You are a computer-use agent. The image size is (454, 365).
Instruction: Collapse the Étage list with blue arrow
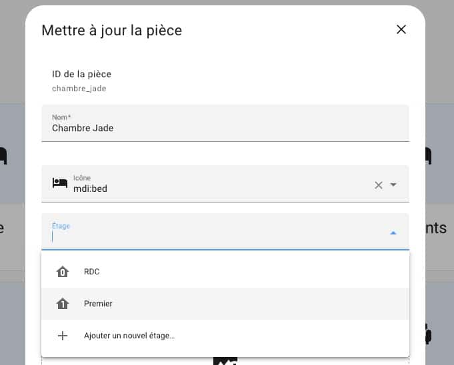pyautogui.click(x=393, y=233)
